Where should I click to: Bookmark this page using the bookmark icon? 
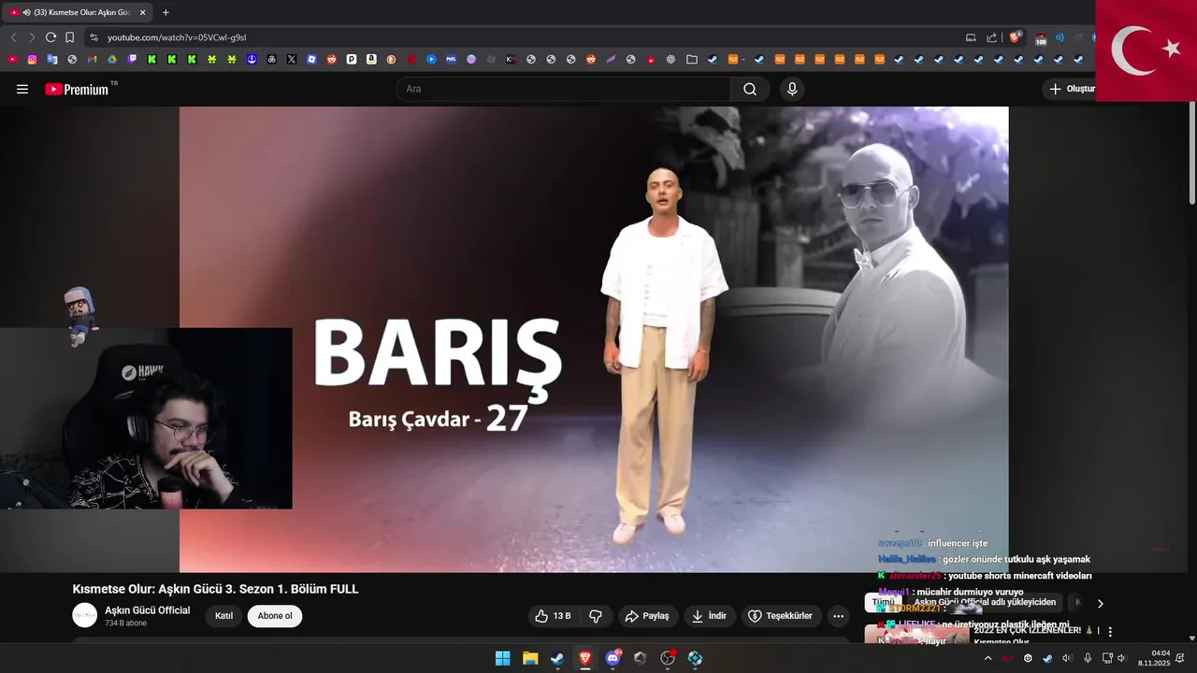click(69, 37)
